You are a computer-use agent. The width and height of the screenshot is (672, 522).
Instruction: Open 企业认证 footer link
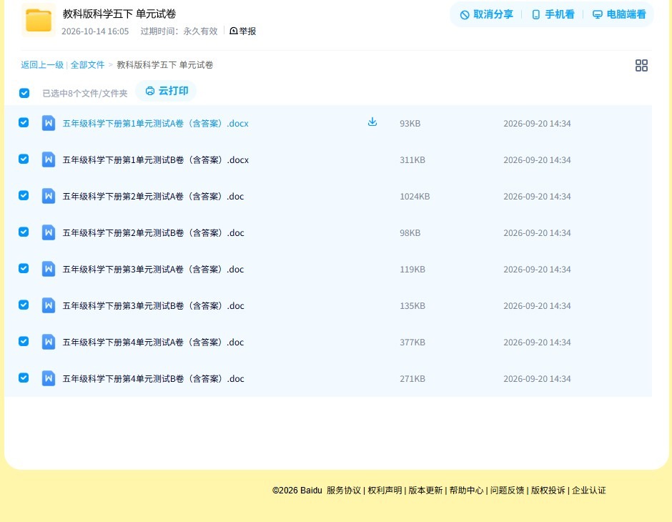tap(589, 491)
